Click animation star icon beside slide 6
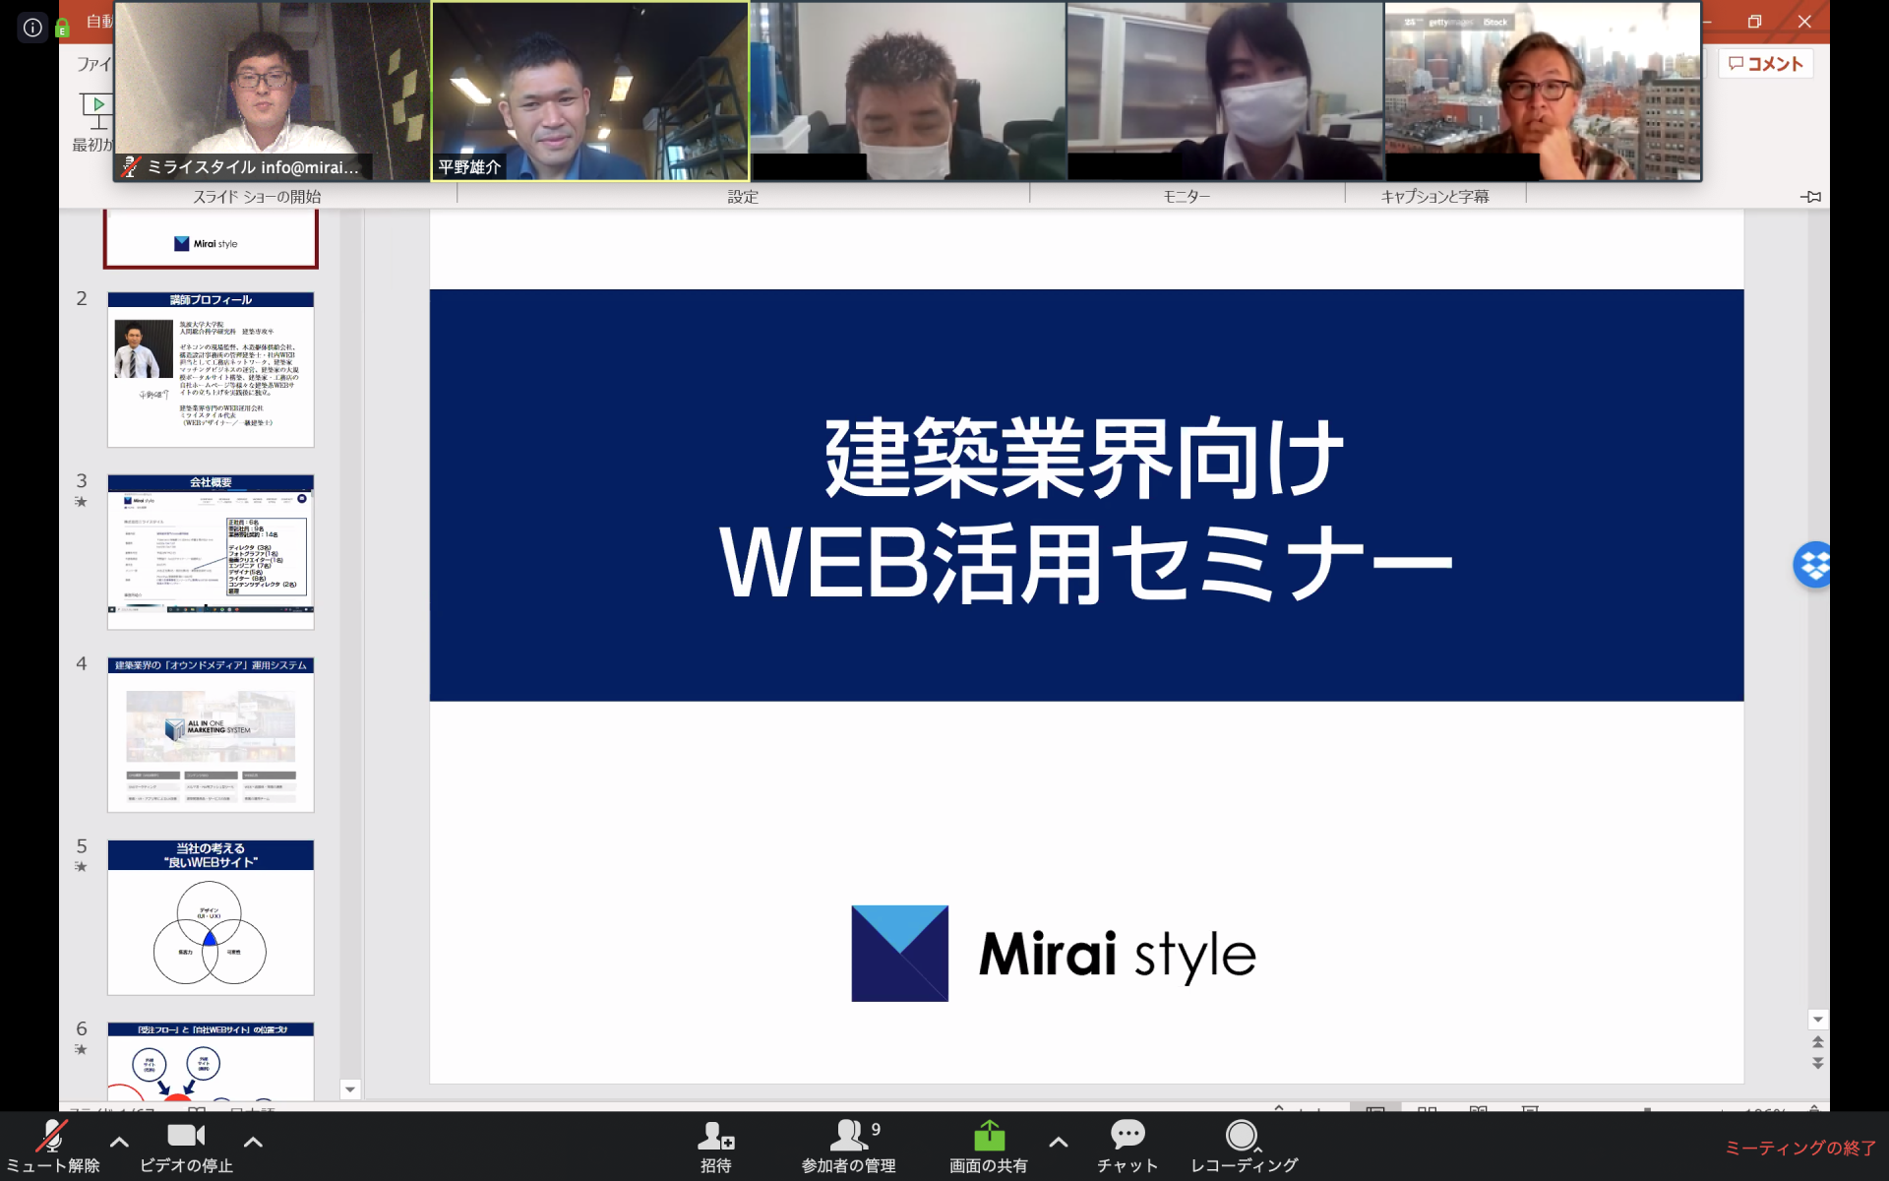This screenshot has height=1181, width=1889. point(82,1050)
